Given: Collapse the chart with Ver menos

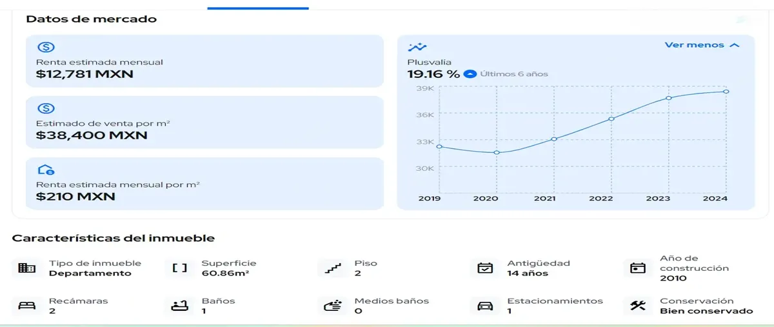Looking at the screenshot, I should pos(702,45).
